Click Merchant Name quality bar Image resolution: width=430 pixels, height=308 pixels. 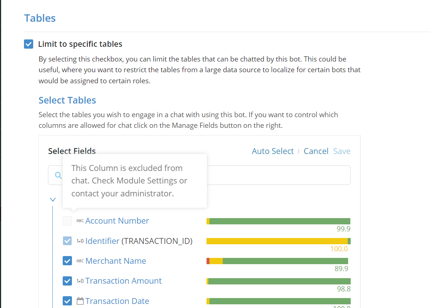click(277, 261)
